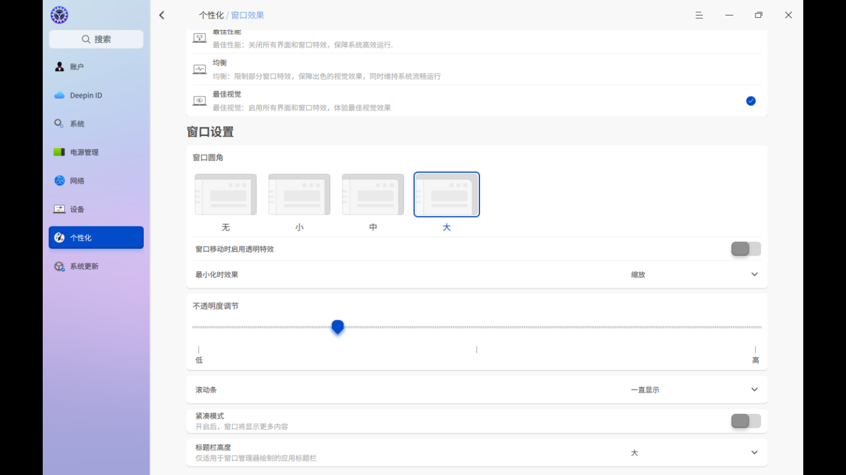Viewport: 846px width, 475px height.
Task: Click the balanced (均衡) mode icon
Action: (199, 69)
